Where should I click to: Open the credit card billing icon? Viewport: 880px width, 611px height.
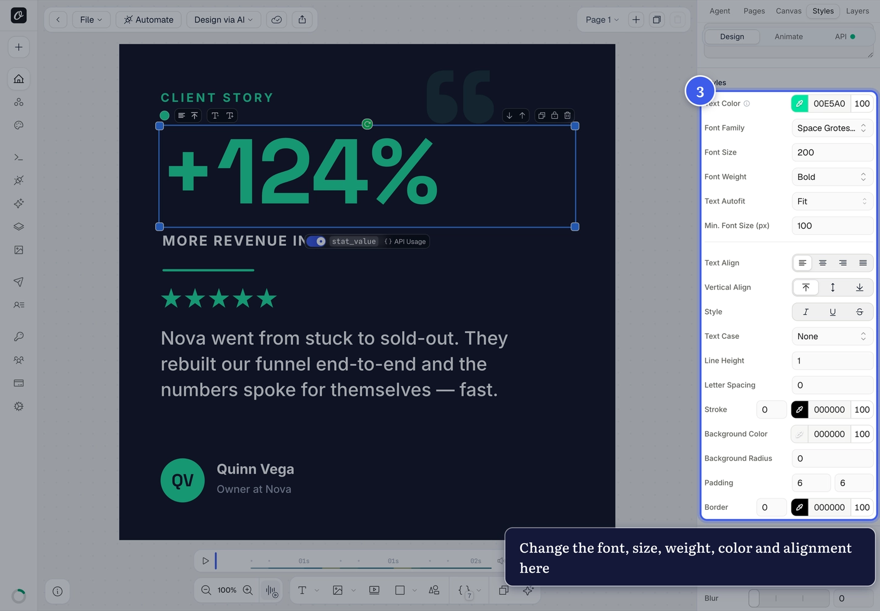pos(19,383)
